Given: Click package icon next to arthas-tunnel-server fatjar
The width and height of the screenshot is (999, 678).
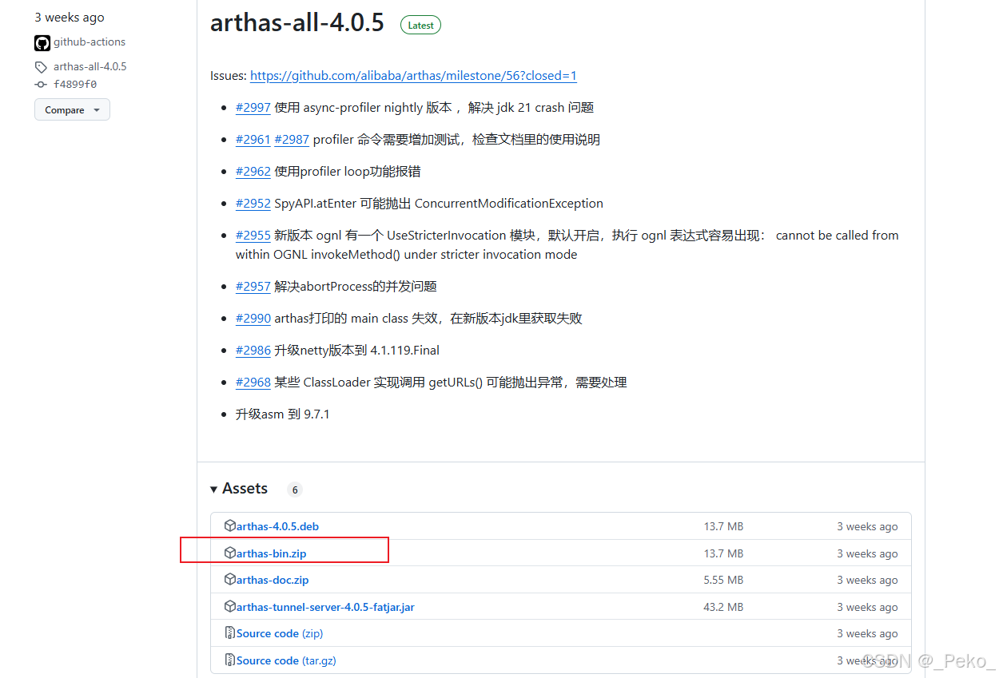Looking at the screenshot, I should point(230,606).
